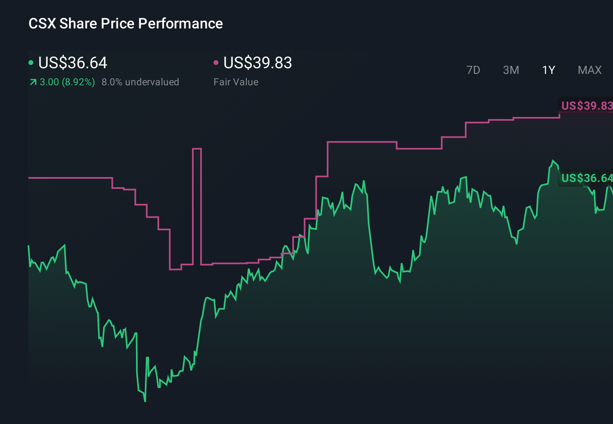Toggle the 1Y time range selection
613x424 pixels.
click(x=548, y=70)
